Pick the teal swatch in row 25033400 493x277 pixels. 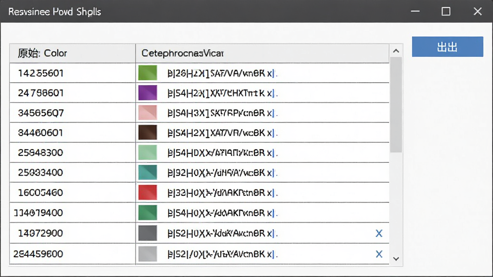point(147,173)
